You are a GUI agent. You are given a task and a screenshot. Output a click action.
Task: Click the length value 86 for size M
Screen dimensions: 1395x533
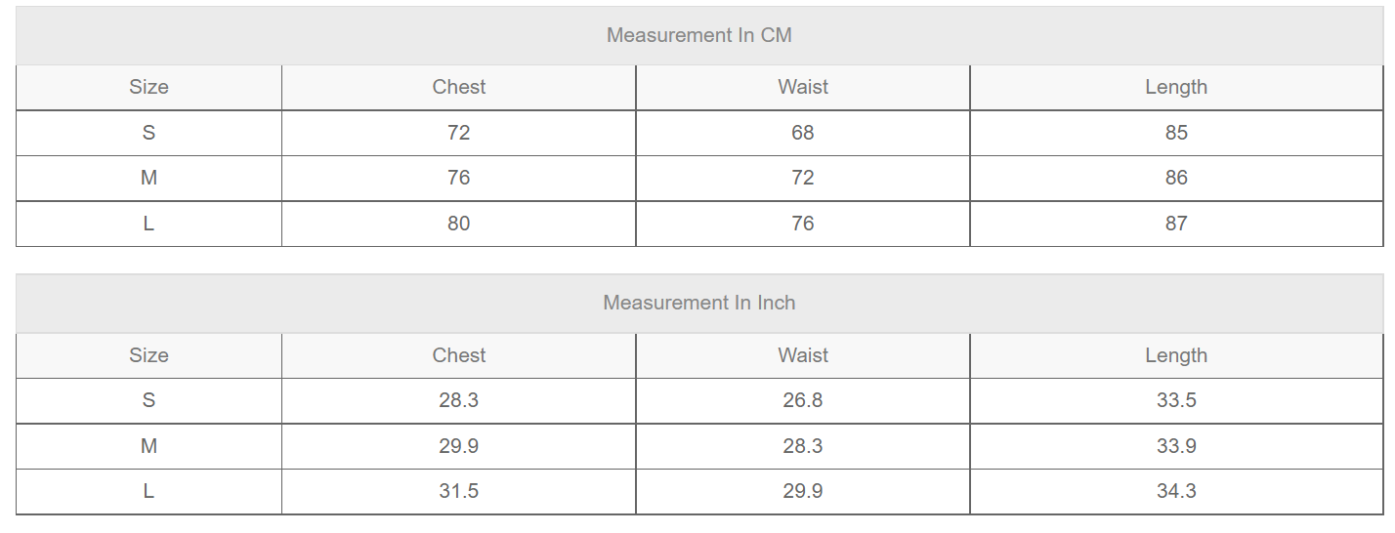point(1175,178)
